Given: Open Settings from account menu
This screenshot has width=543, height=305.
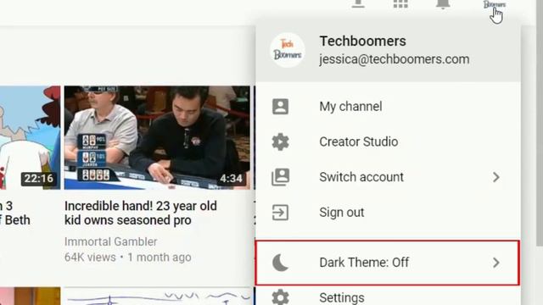Looking at the screenshot, I should pos(388,297).
